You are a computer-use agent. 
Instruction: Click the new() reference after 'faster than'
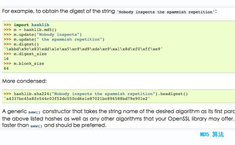click(x=36, y=126)
